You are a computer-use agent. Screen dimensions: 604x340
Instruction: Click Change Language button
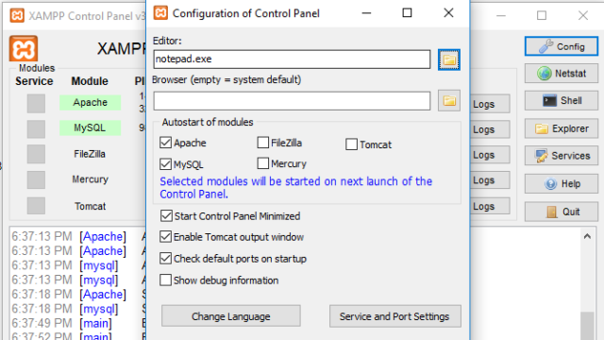tap(230, 316)
